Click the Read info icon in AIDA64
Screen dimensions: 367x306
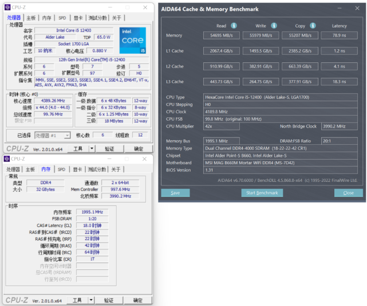pos(234,26)
